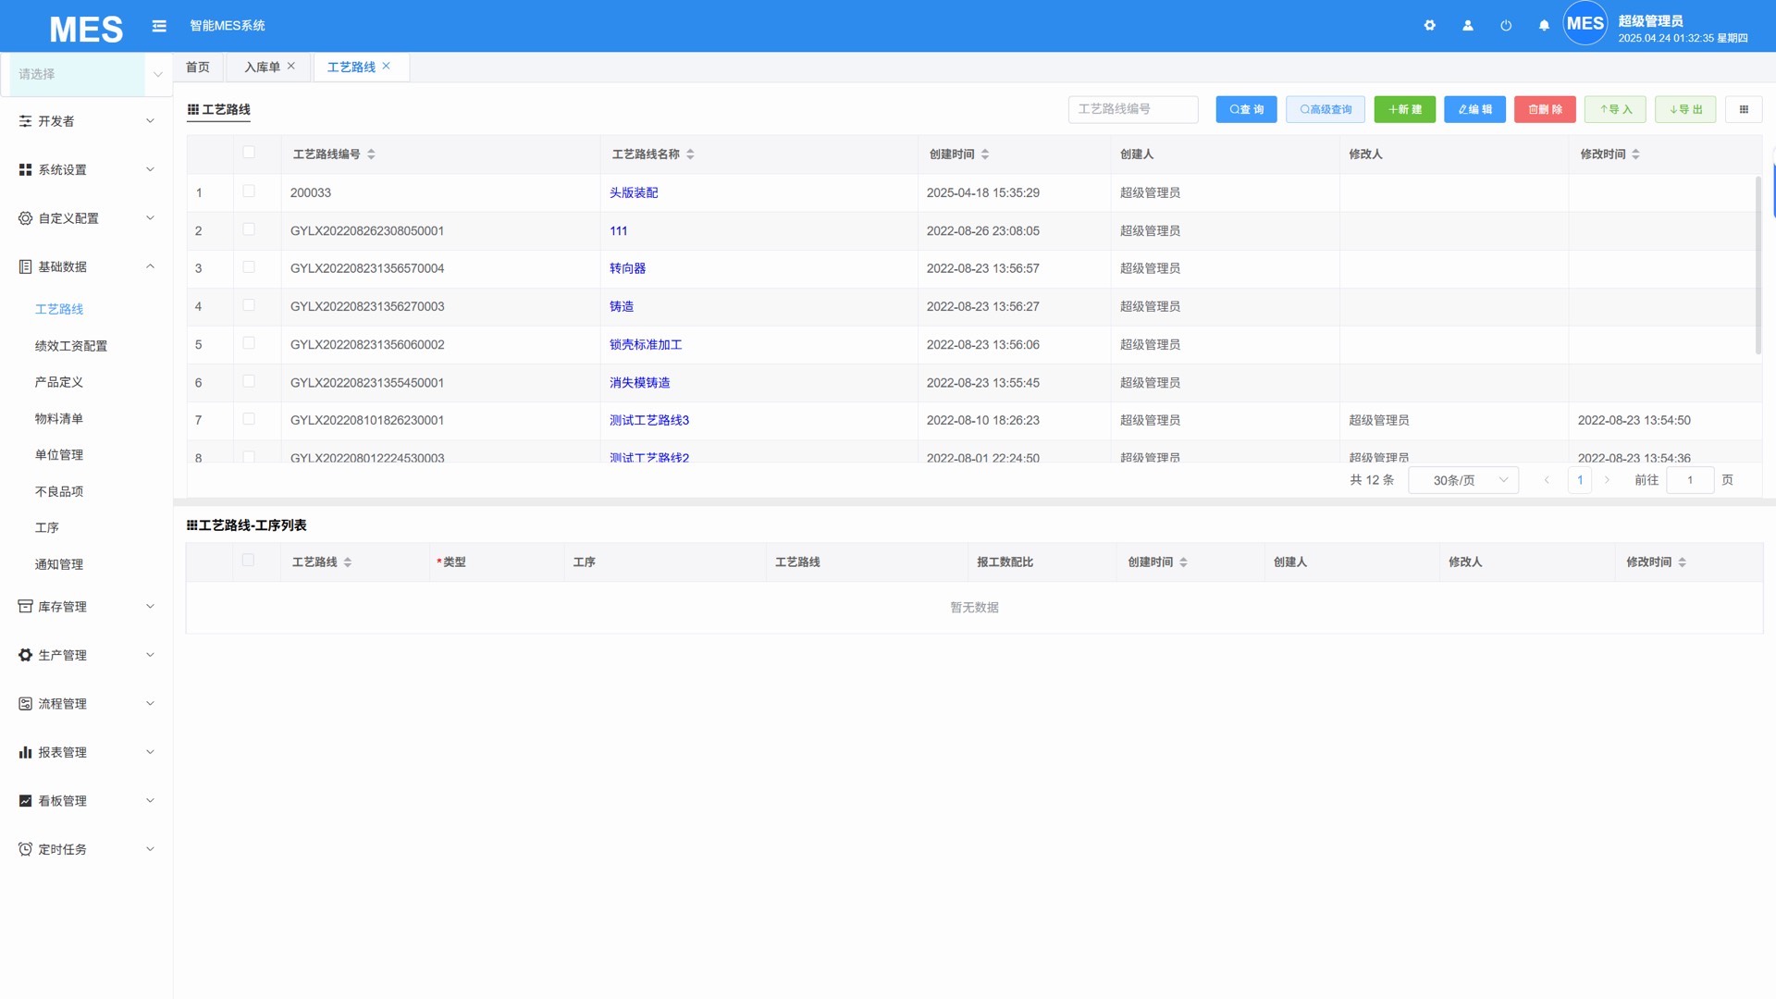This screenshot has width=1776, height=999.
Task: Click the 工艺路线编号 search input field
Action: coord(1132,109)
